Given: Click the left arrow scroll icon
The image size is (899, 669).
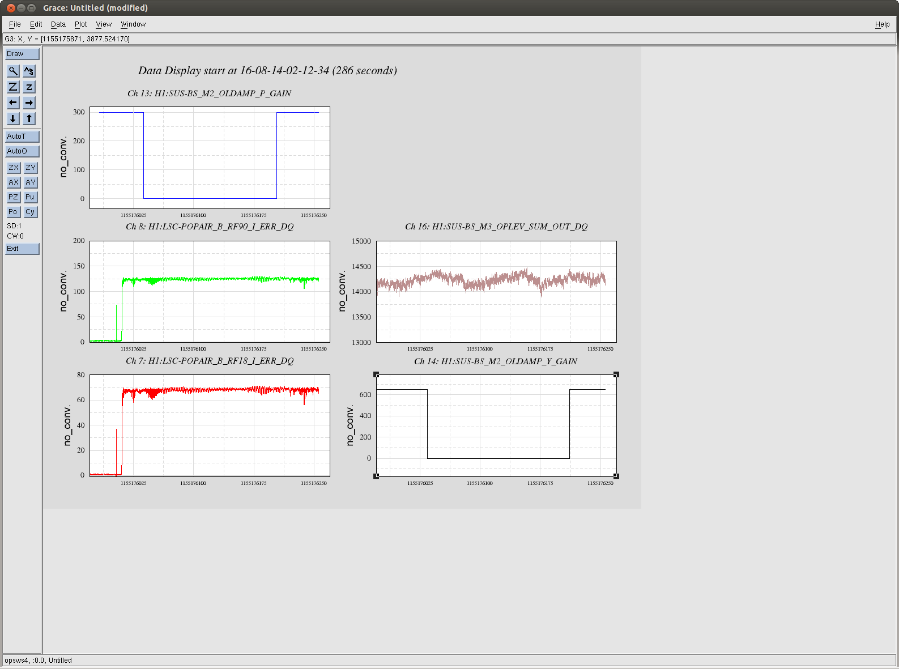Looking at the screenshot, I should [13, 103].
